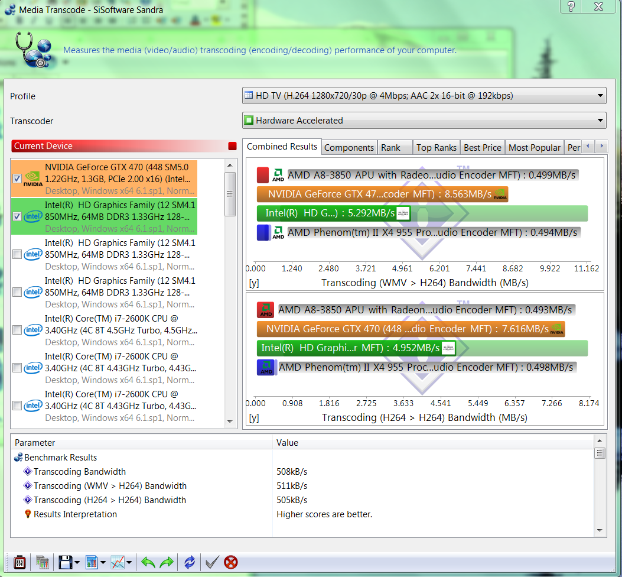Click the Intel HD 5.292MB/s bar
622x577 pixels.
[333, 213]
